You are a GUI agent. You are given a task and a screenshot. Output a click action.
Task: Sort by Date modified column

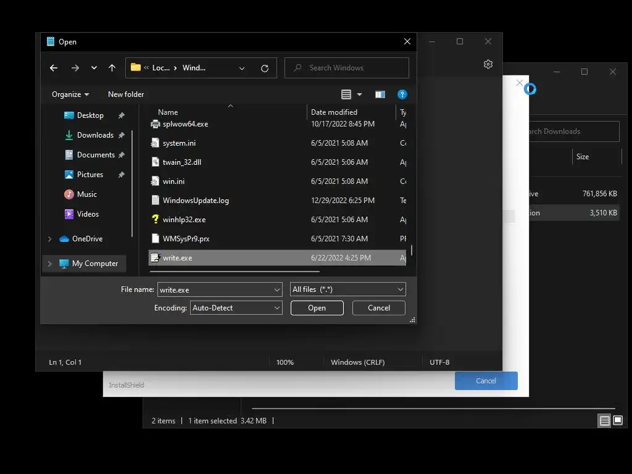click(x=334, y=112)
